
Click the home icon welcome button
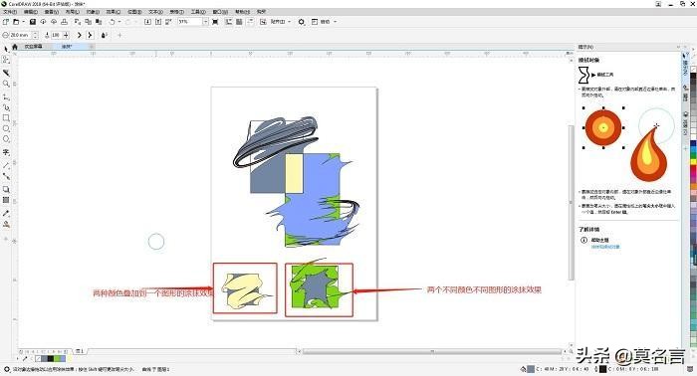15,46
